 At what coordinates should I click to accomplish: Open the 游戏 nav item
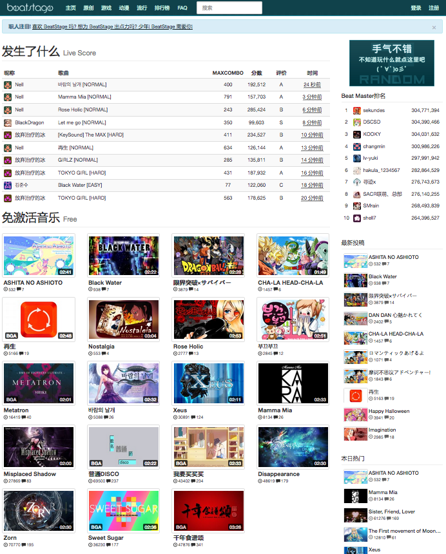(106, 8)
